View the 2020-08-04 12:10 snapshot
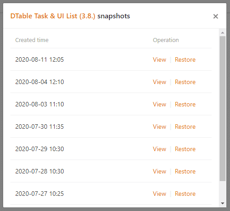The height and width of the screenshot is (211, 230). (x=159, y=82)
